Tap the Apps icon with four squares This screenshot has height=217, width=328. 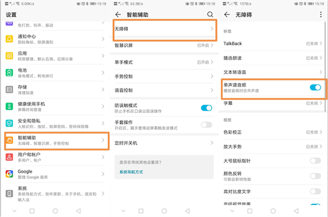(9, 56)
